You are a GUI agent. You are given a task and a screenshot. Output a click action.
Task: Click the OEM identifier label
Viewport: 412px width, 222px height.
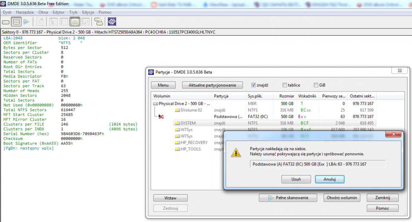pos(20,43)
